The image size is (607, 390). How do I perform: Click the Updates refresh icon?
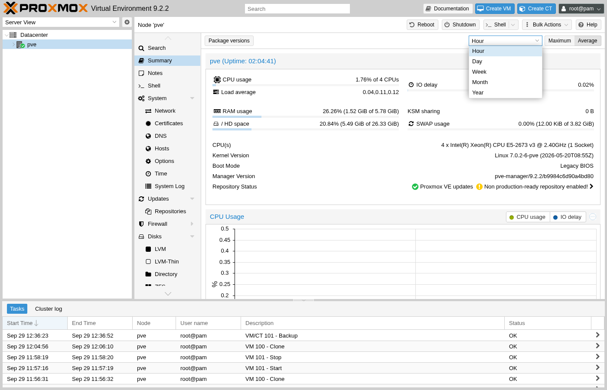(141, 199)
